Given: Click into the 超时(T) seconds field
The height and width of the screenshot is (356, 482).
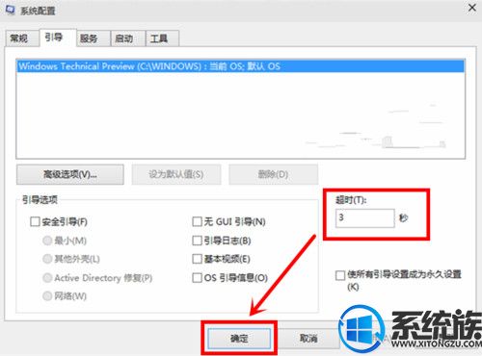Looking at the screenshot, I should 365,218.
